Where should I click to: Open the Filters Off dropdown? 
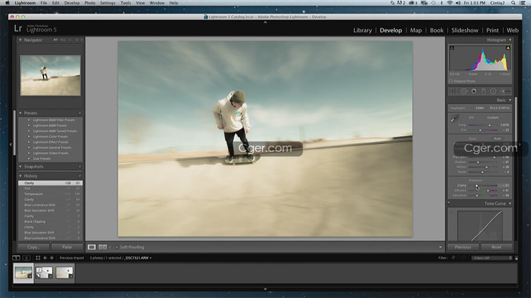(x=493, y=258)
